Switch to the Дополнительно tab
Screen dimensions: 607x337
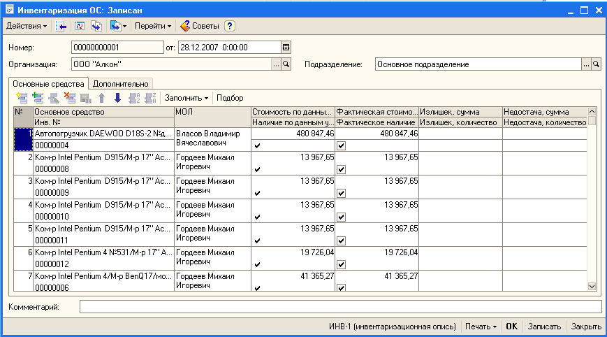coord(120,84)
